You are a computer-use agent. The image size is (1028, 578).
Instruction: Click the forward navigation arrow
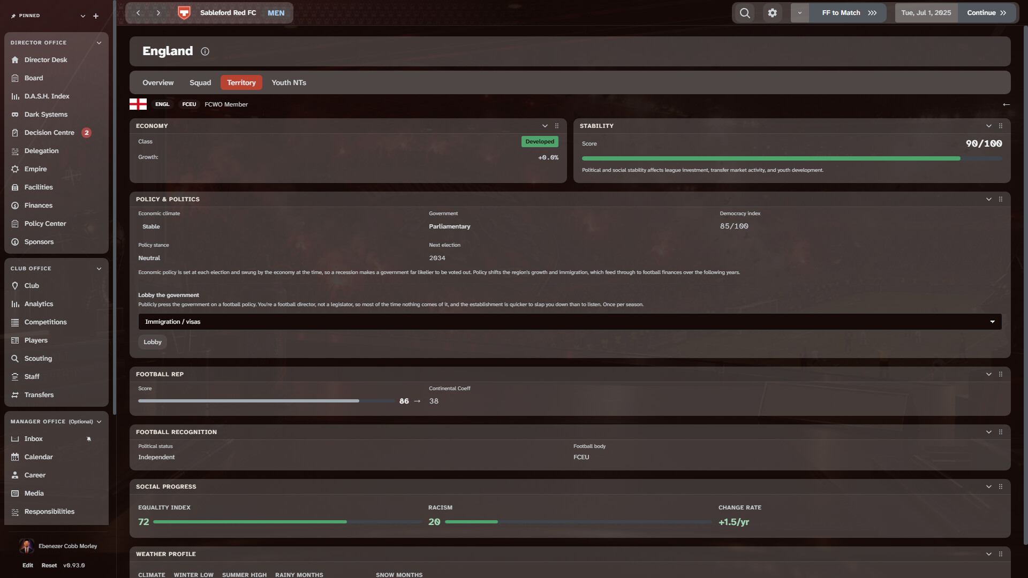[158, 13]
